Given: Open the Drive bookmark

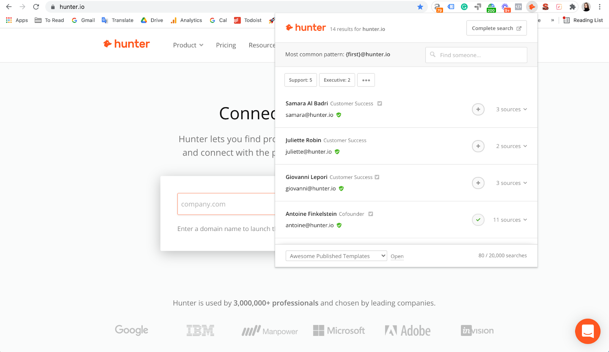Looking at the screenshot, I should point(152,20).
